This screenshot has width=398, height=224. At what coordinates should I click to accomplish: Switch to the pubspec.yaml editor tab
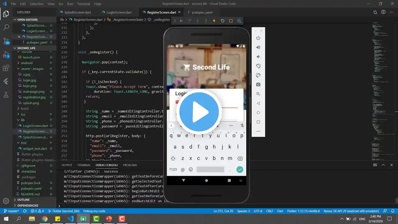pos(202,12)
